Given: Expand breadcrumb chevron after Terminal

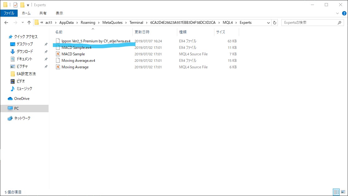Looking at the screenshot, I should 147,23.
